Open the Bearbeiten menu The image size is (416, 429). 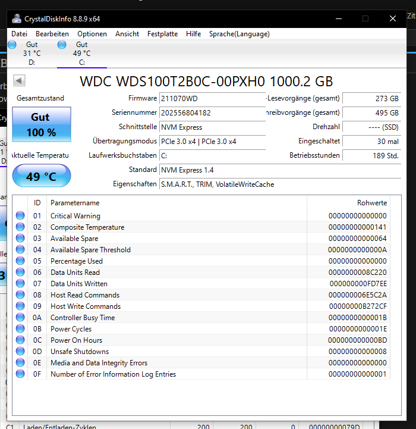point(52,34)
